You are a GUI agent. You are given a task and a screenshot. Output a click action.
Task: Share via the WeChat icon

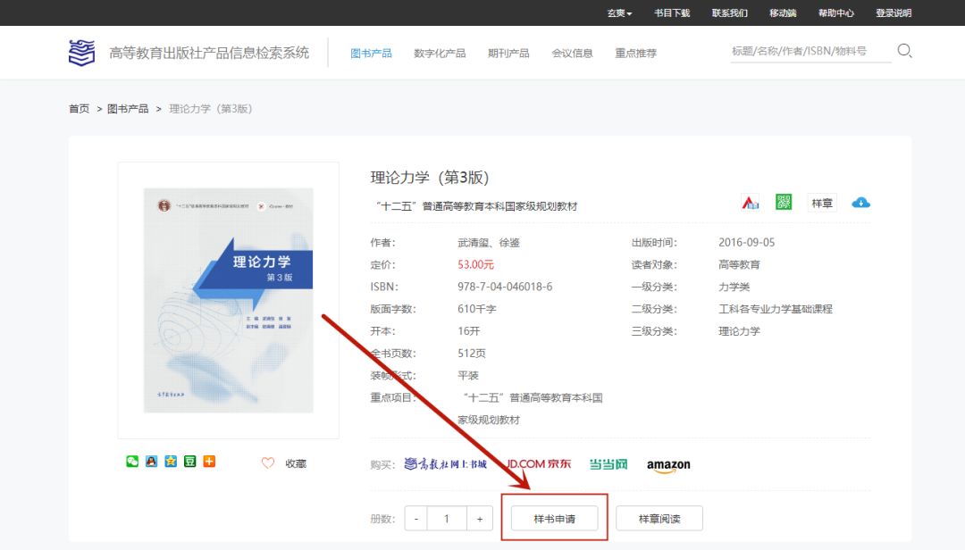click(x=132, y=462)
